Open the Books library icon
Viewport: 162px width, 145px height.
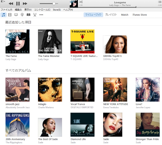(x=28, y=15)
